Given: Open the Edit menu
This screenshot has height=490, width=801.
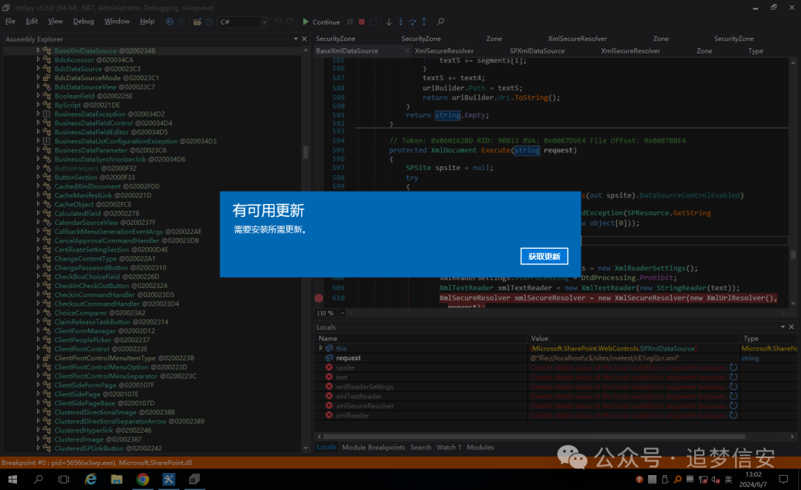Looking at the screenshot, I should 32,22.
